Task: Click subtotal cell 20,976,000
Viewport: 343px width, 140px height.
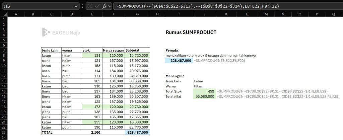Action: point(137,71)
